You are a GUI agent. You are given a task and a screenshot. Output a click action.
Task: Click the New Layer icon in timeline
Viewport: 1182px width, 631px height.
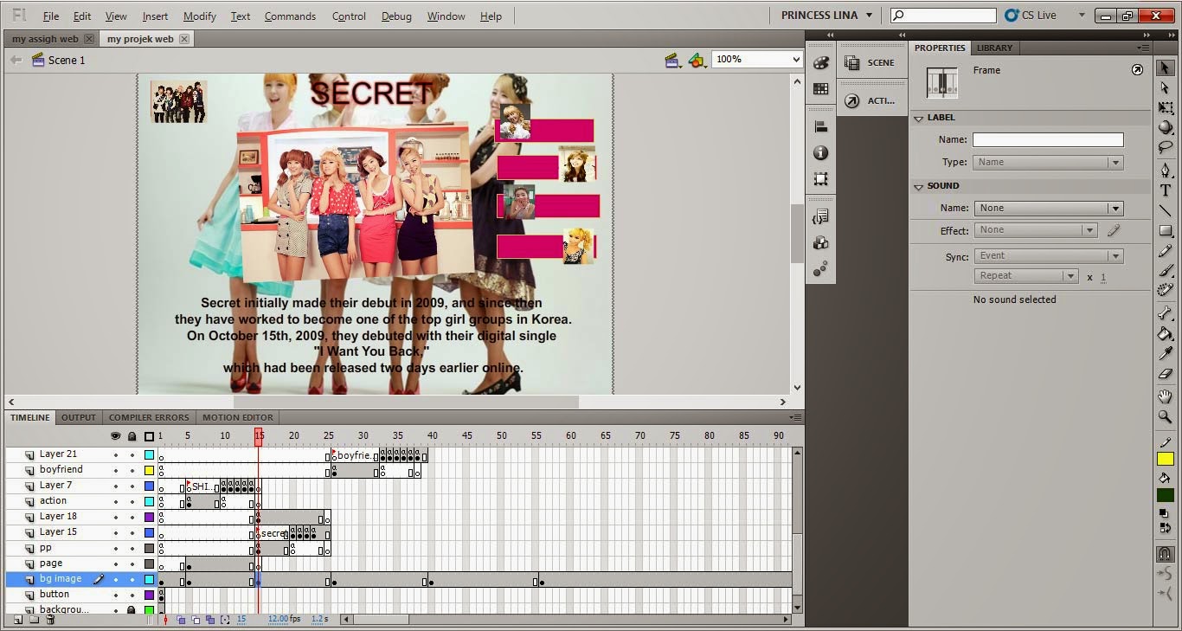tap(17, 620)
